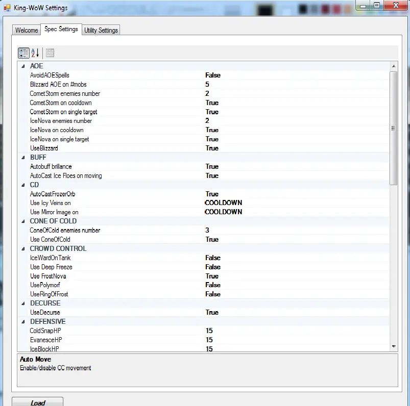Select the Use FrostNova True value
The width and height of the screenshot is (410, 406).
296,276
